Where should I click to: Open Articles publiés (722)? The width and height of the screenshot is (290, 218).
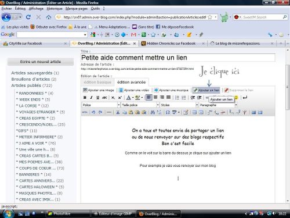32,85
